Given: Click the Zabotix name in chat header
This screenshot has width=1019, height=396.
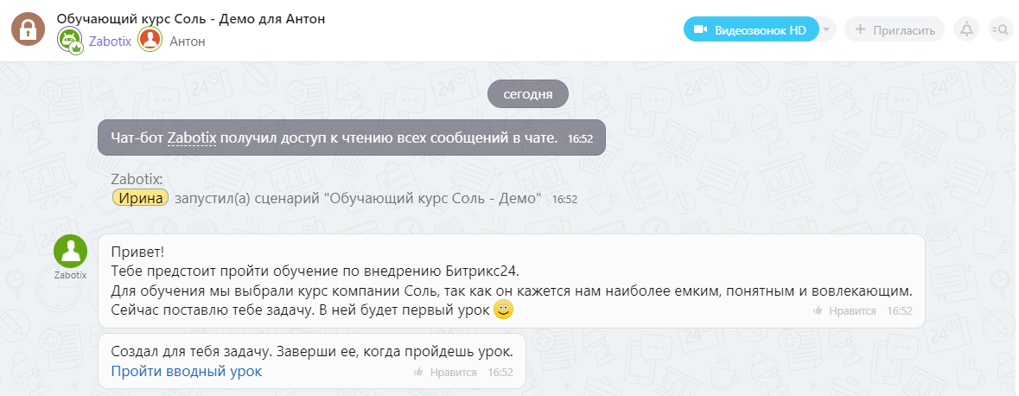Looking at the screenshot, I should coord(111,41).
